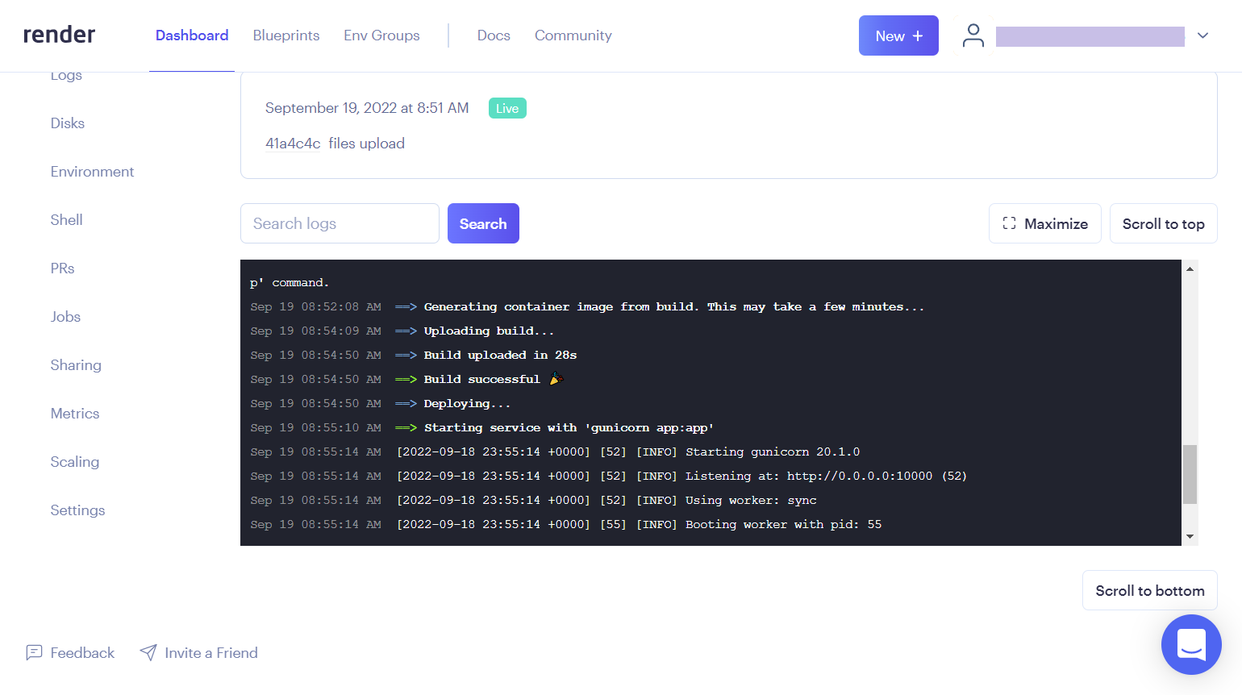Viewport: 1242px width, 695px height.
Task: Click Scroll to bottom
Action: pyautogui.click(x=1149, y=590)
